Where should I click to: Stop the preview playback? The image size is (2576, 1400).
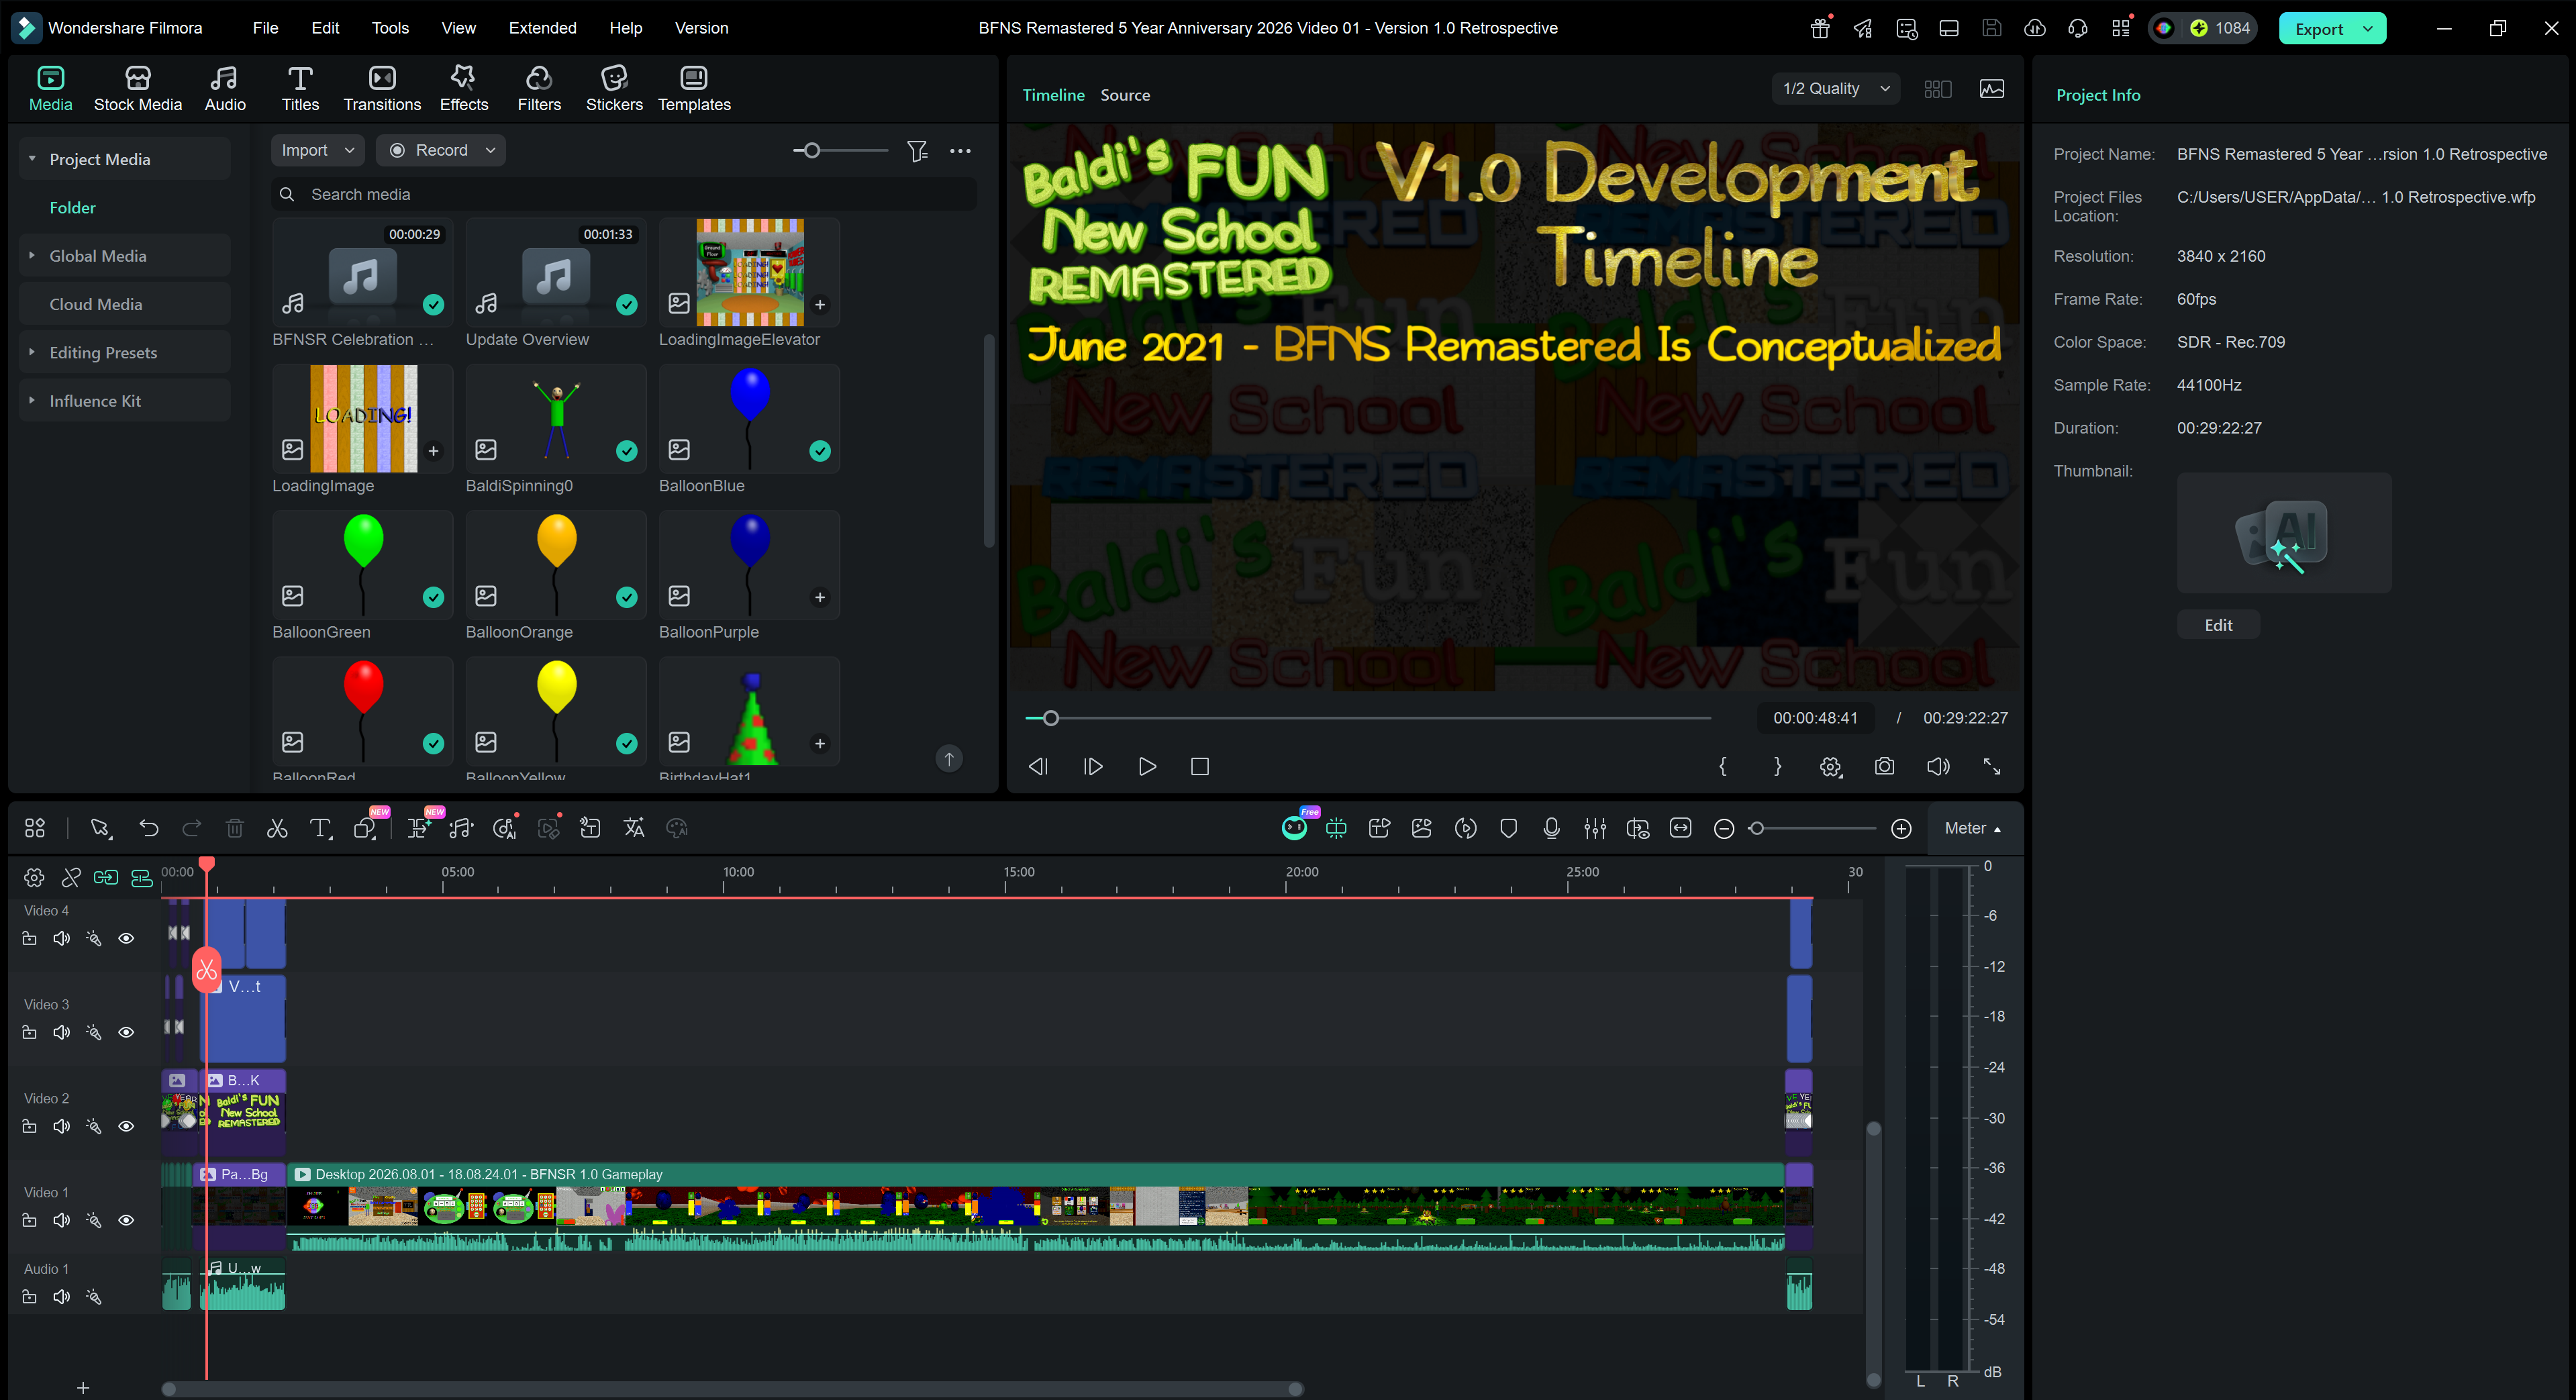(x=1200, y=766)
